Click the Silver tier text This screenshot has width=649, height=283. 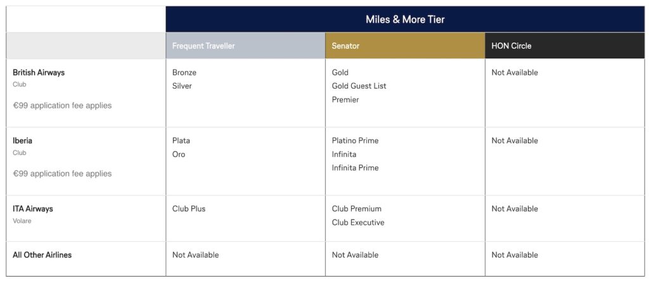182,86
